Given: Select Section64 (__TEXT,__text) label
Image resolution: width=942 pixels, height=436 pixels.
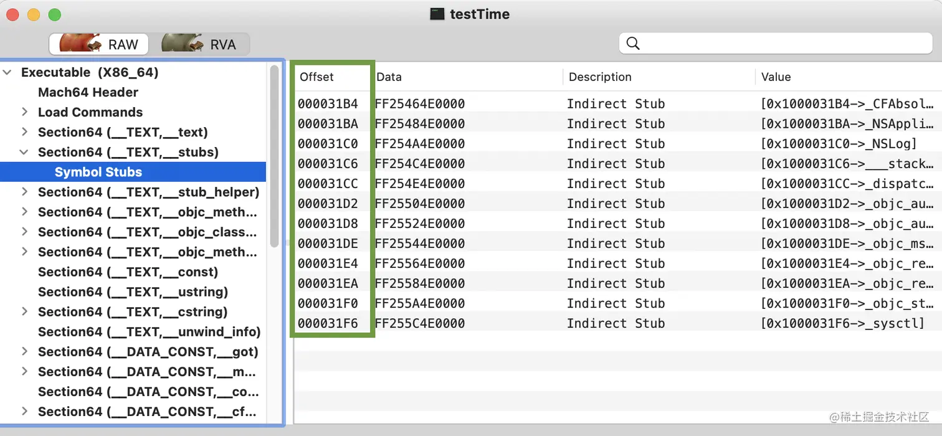Looking at the screenshot, I should [x=123, y=132].
